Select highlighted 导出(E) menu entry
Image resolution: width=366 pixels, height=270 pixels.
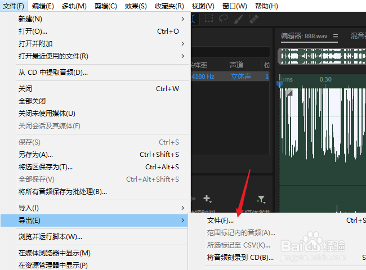(x=94, y=220)
